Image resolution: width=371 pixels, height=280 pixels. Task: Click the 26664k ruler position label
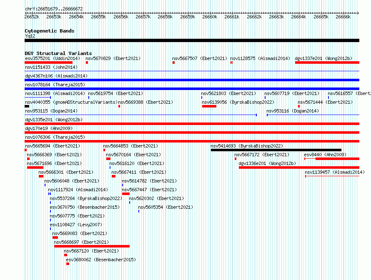pos(298,17)
